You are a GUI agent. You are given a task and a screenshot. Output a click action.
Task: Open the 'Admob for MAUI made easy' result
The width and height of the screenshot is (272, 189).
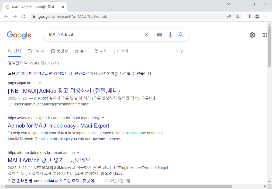[58, 126]
